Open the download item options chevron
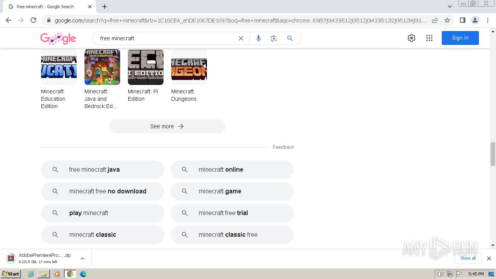This screenshot has width=496, height=279. (x=83, y=258)
